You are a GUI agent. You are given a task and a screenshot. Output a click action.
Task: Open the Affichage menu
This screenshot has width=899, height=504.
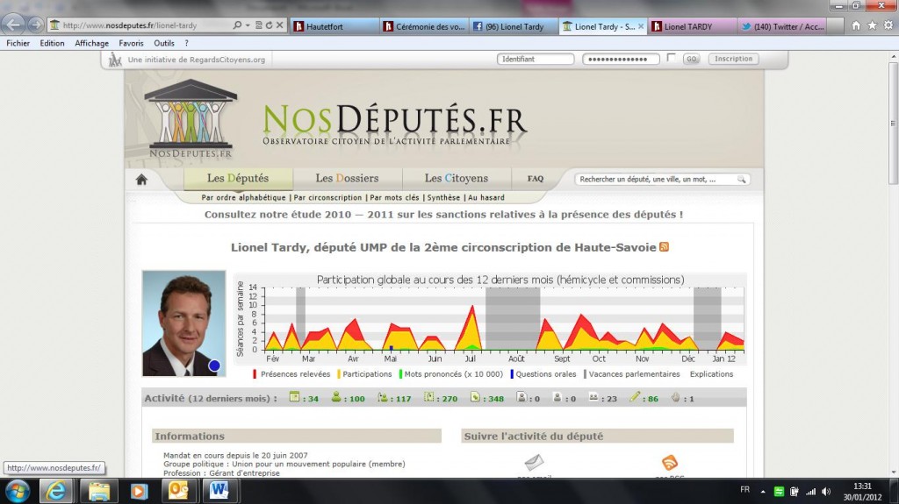pos(91,43)
